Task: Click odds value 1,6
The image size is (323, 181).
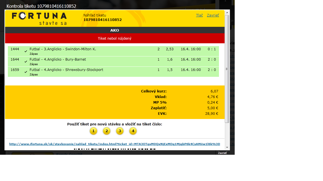Action: click(x=170, y=59)
